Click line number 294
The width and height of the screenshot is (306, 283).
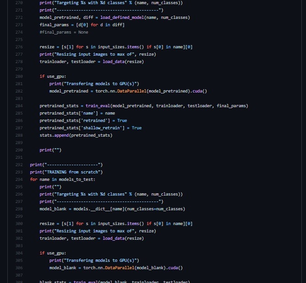[19, 179]
